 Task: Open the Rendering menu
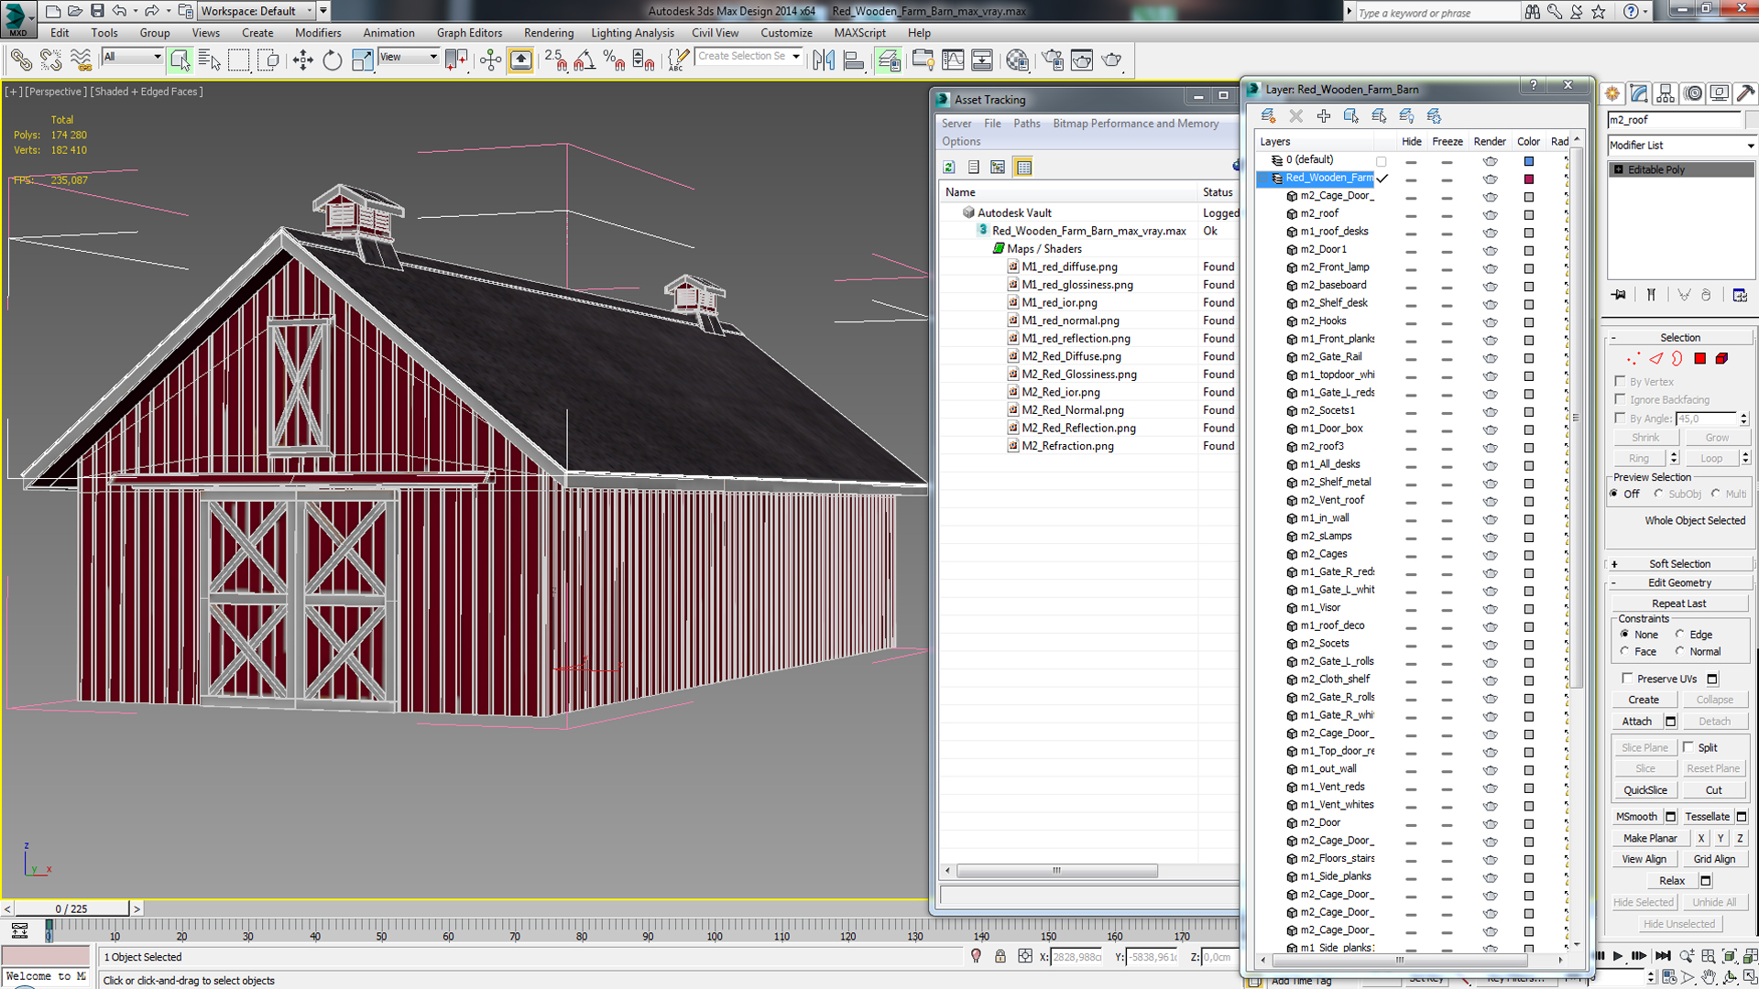[x=549, y=33]
